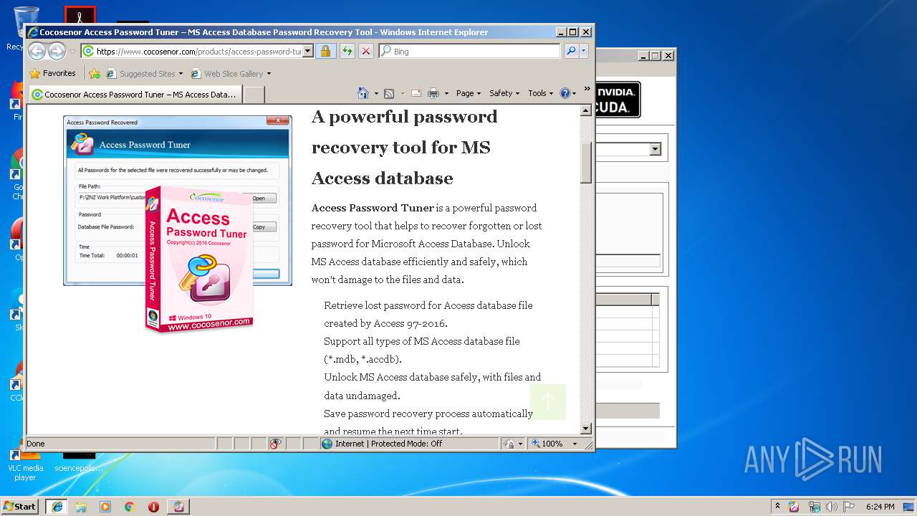This screenshot has height=516, width=917.
Task: Add page to Favorites bar icon
Action: click(x=95, y=73)
